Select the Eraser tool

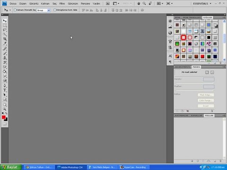(5, 67)
